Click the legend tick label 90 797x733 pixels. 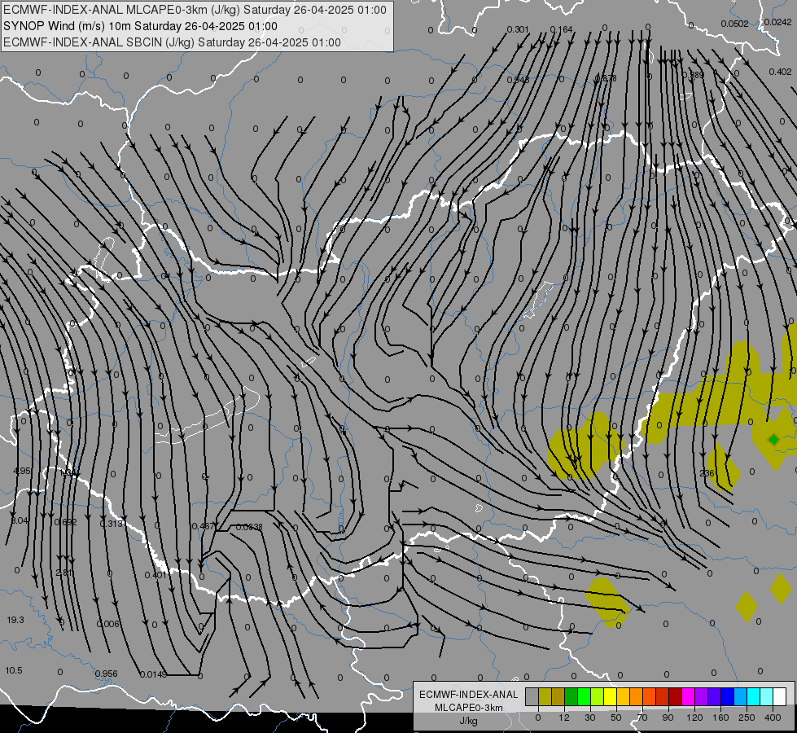668,718
